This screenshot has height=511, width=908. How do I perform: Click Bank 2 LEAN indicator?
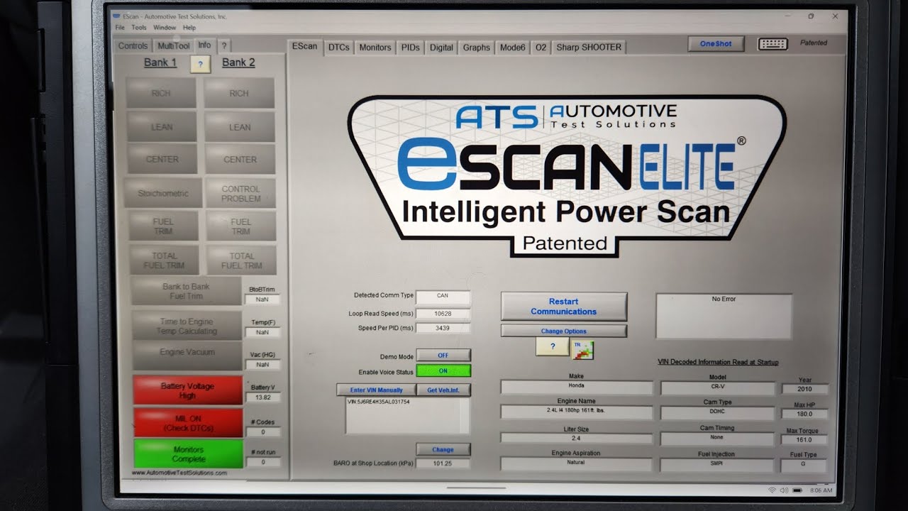click(240, 127)
